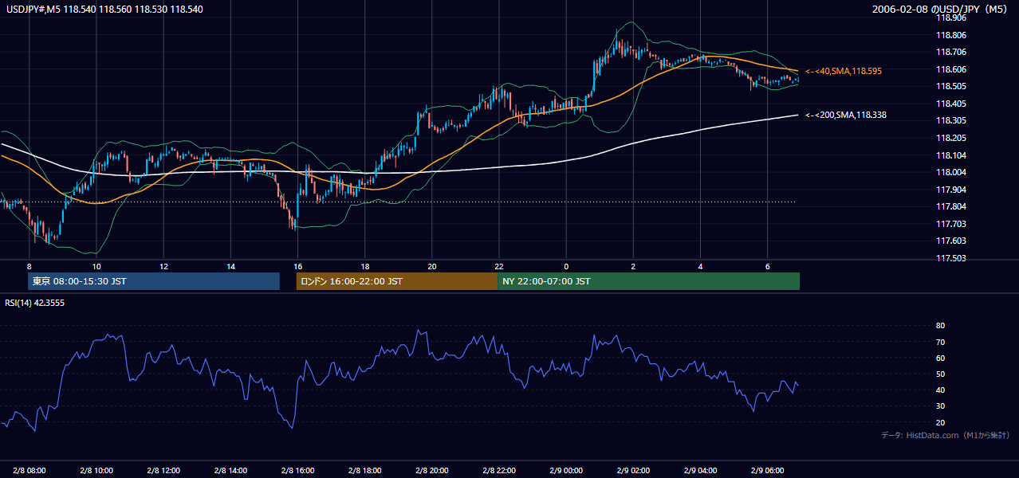Click price axis value 118.606

pos(950,69)
